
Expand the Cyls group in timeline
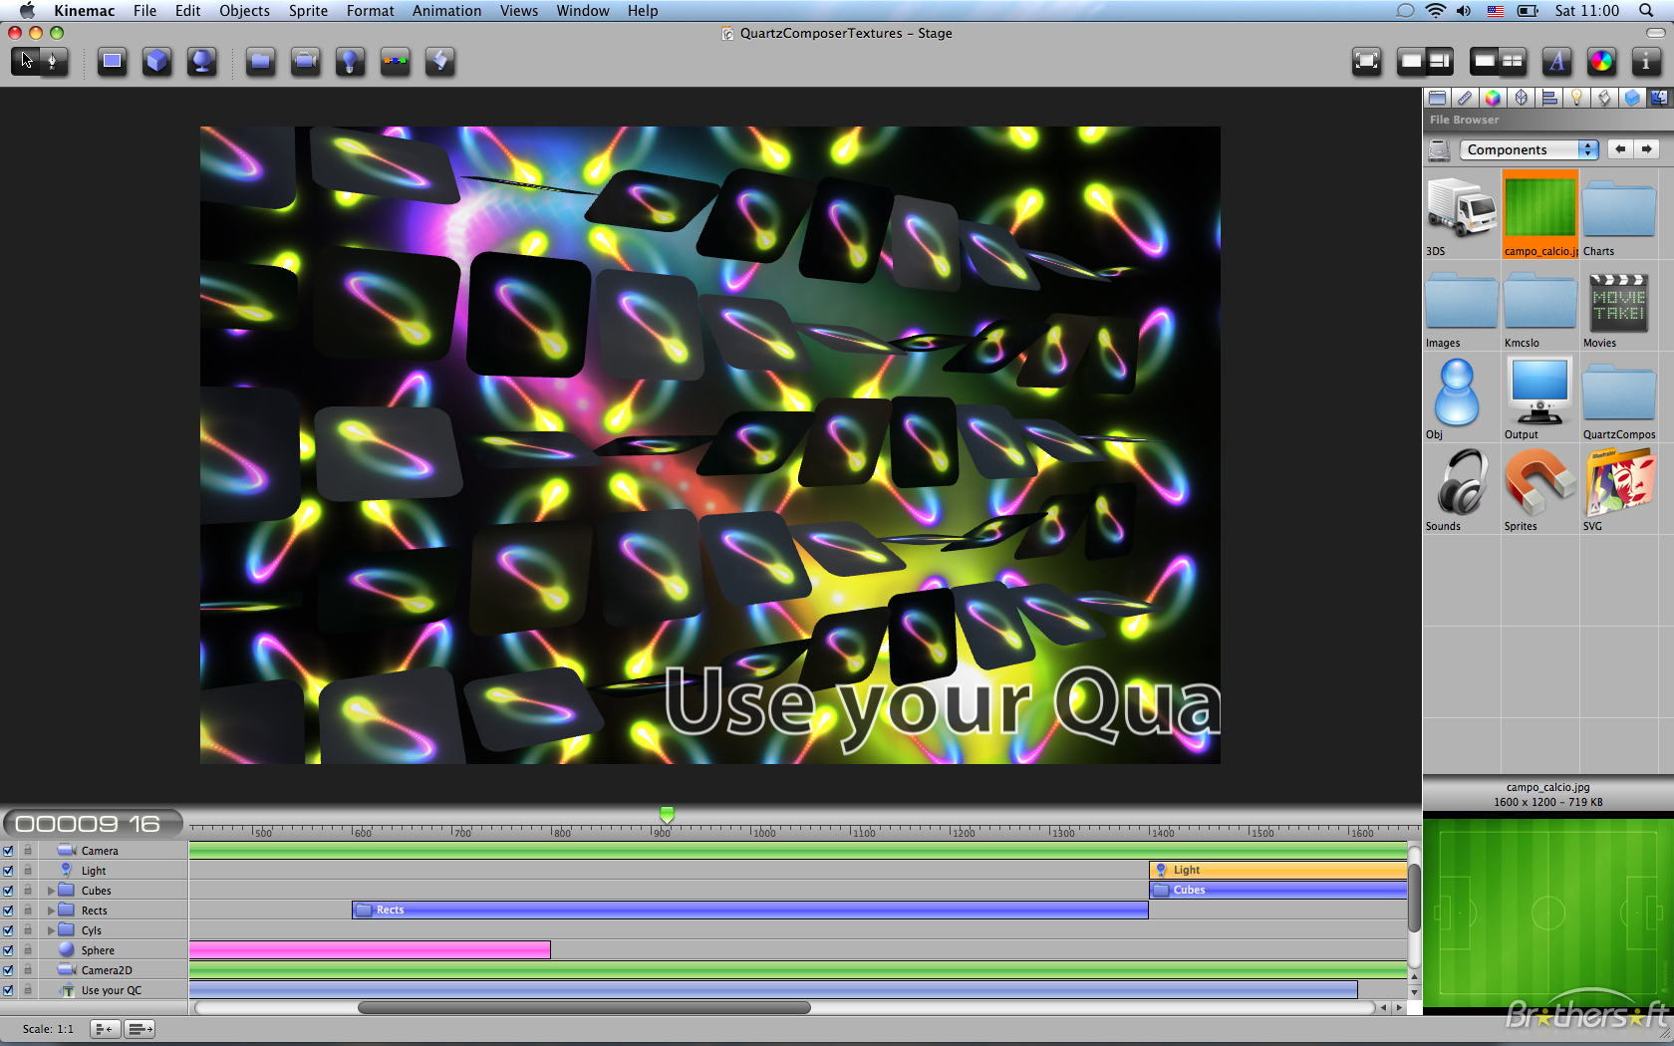51,930
